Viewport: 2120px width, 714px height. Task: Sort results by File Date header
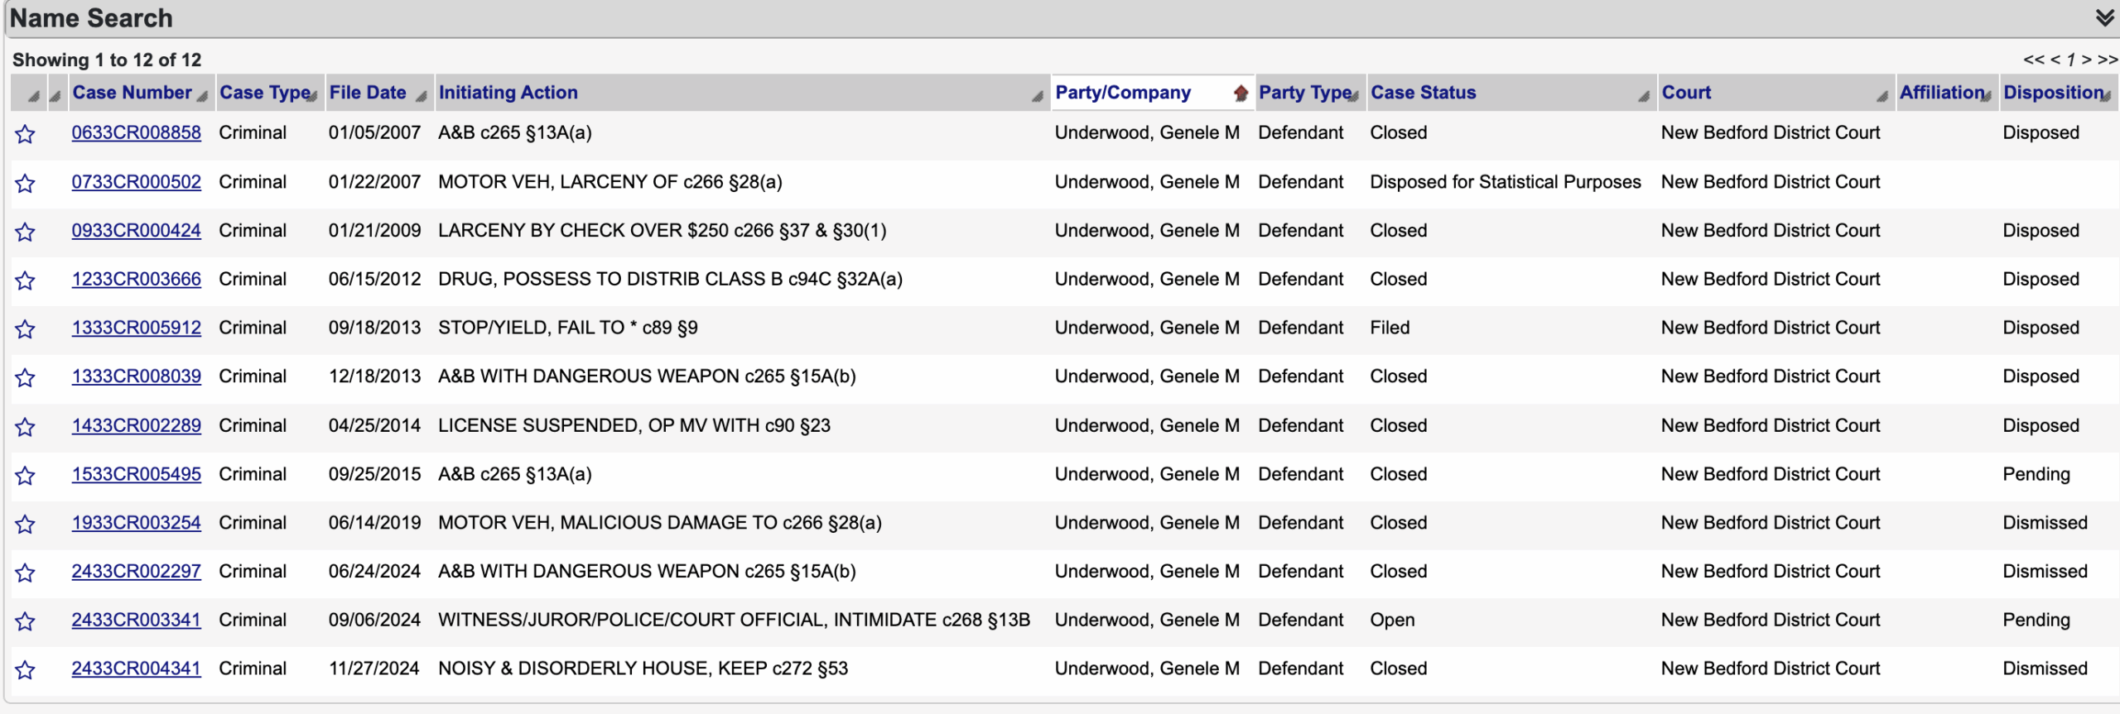pos(368,93)
